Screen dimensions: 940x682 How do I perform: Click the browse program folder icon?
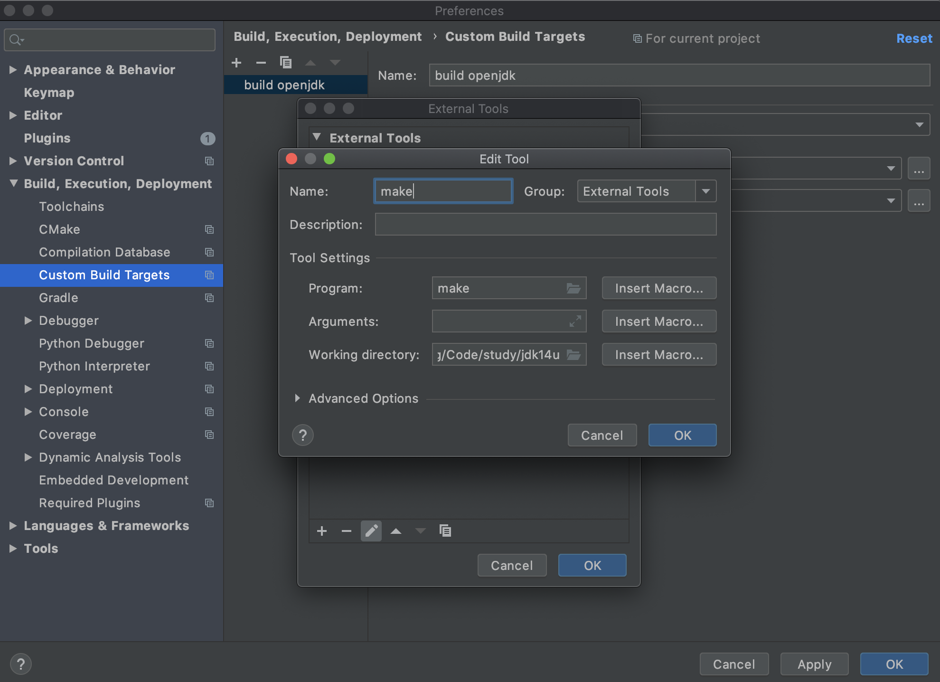coord(575,288)
